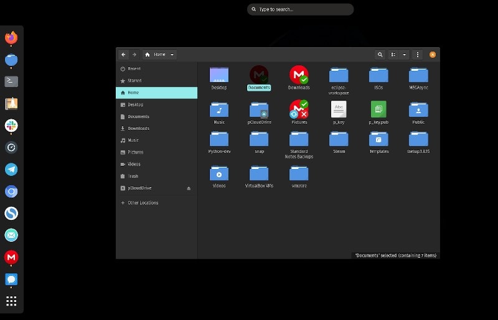Click the Type to search field
This screenshot has width=498, height=320.
(300, 9)
